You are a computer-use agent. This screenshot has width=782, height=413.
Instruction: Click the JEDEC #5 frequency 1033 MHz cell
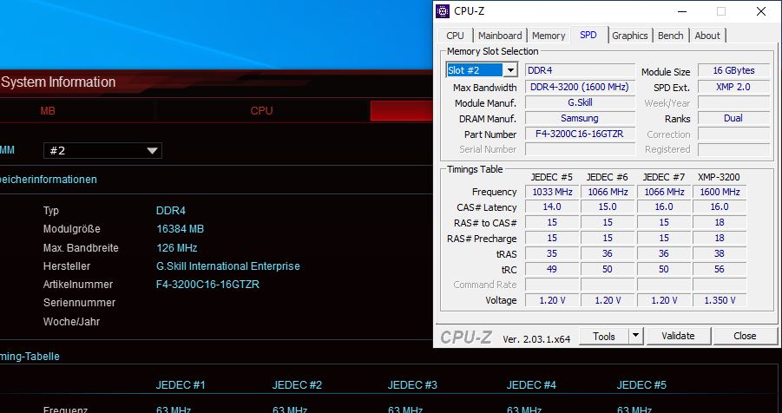click(x=552, y=192)
